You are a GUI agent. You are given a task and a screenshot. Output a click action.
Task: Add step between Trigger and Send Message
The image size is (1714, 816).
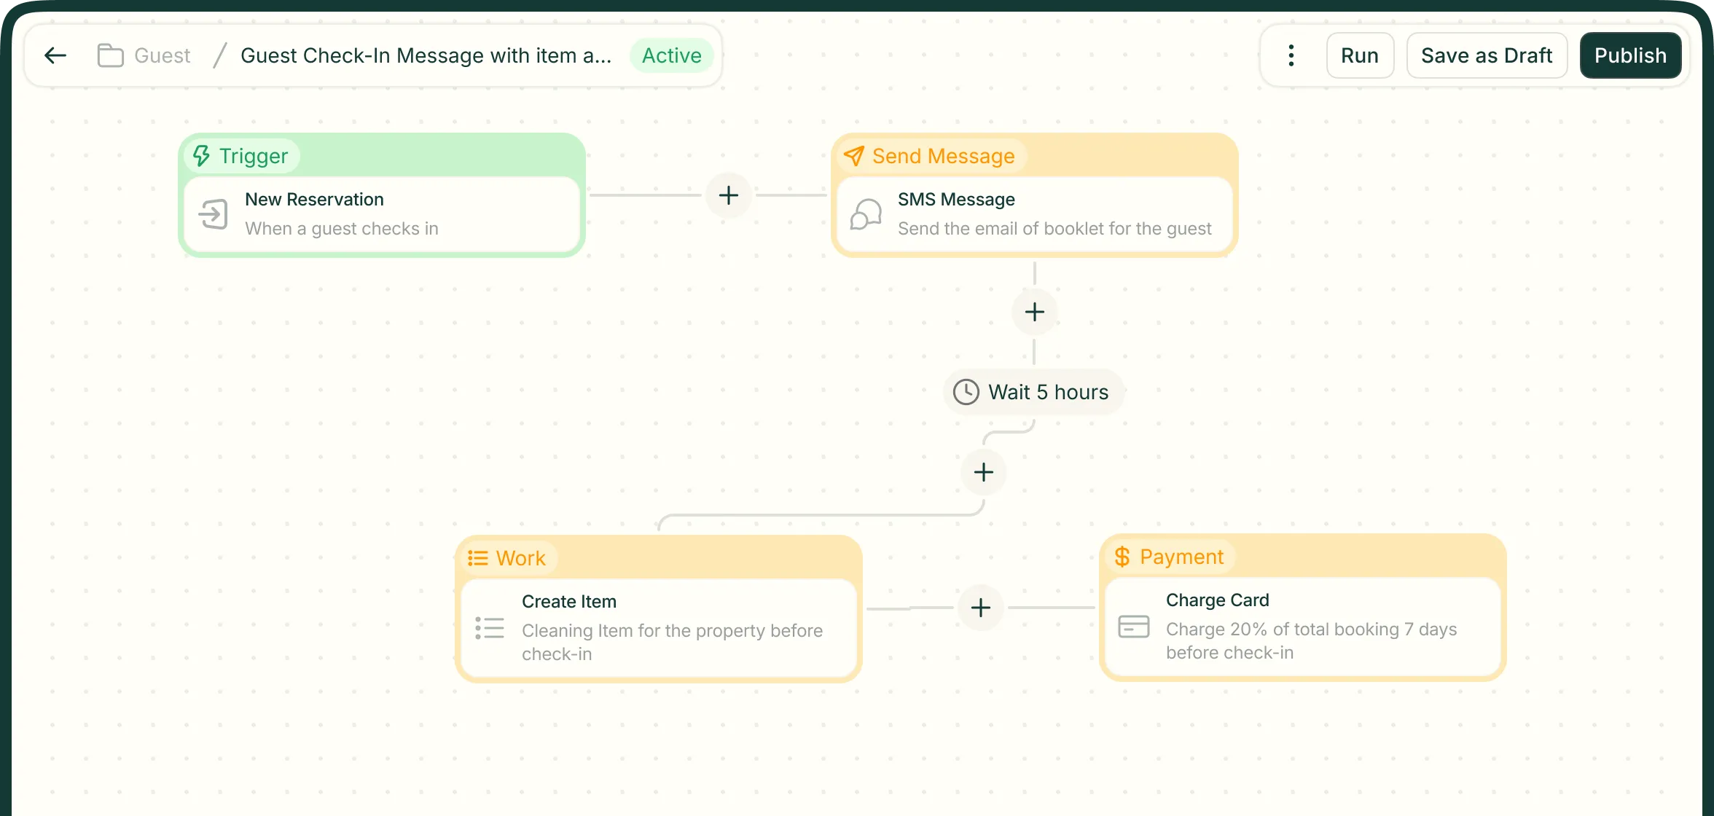728,195
